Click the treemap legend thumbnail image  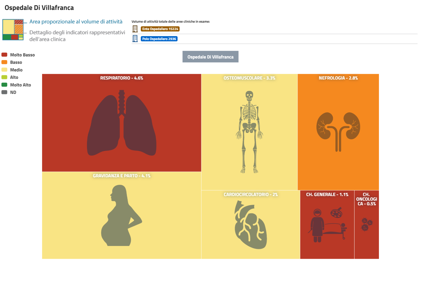pyautogui.click(x=13, y=30)
